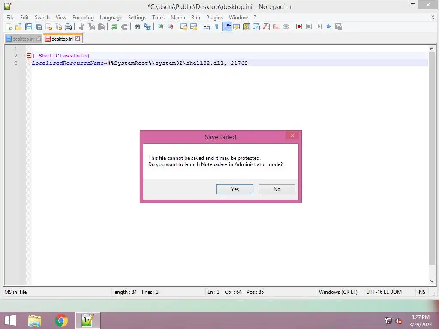Click No in Save failed dialog
439x329 pixels.
277,189
